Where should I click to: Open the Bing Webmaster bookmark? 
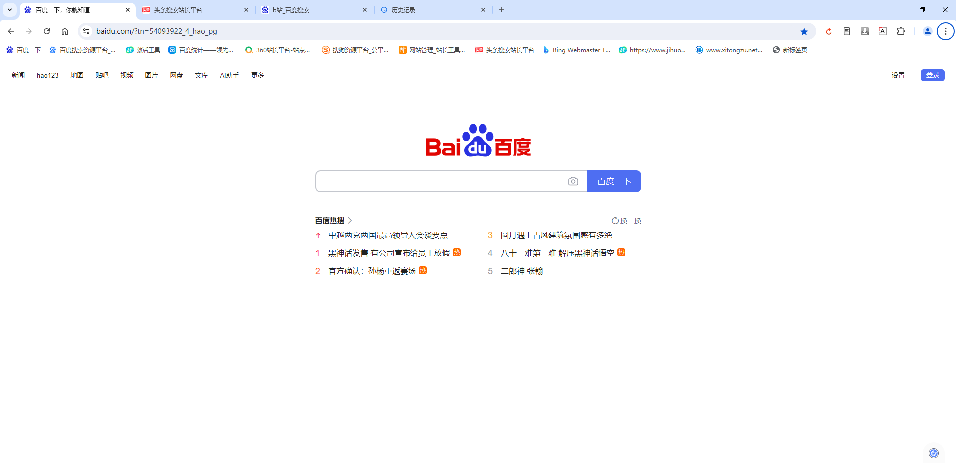pyautogui.click(x=576, y=50)
